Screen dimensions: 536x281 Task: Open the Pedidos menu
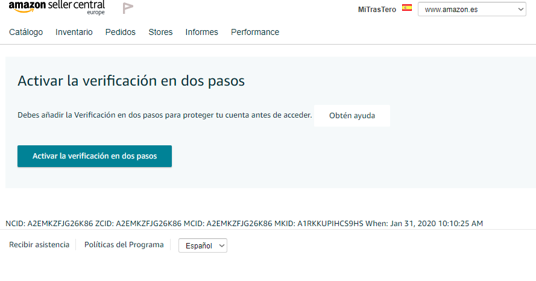(121, 32)
